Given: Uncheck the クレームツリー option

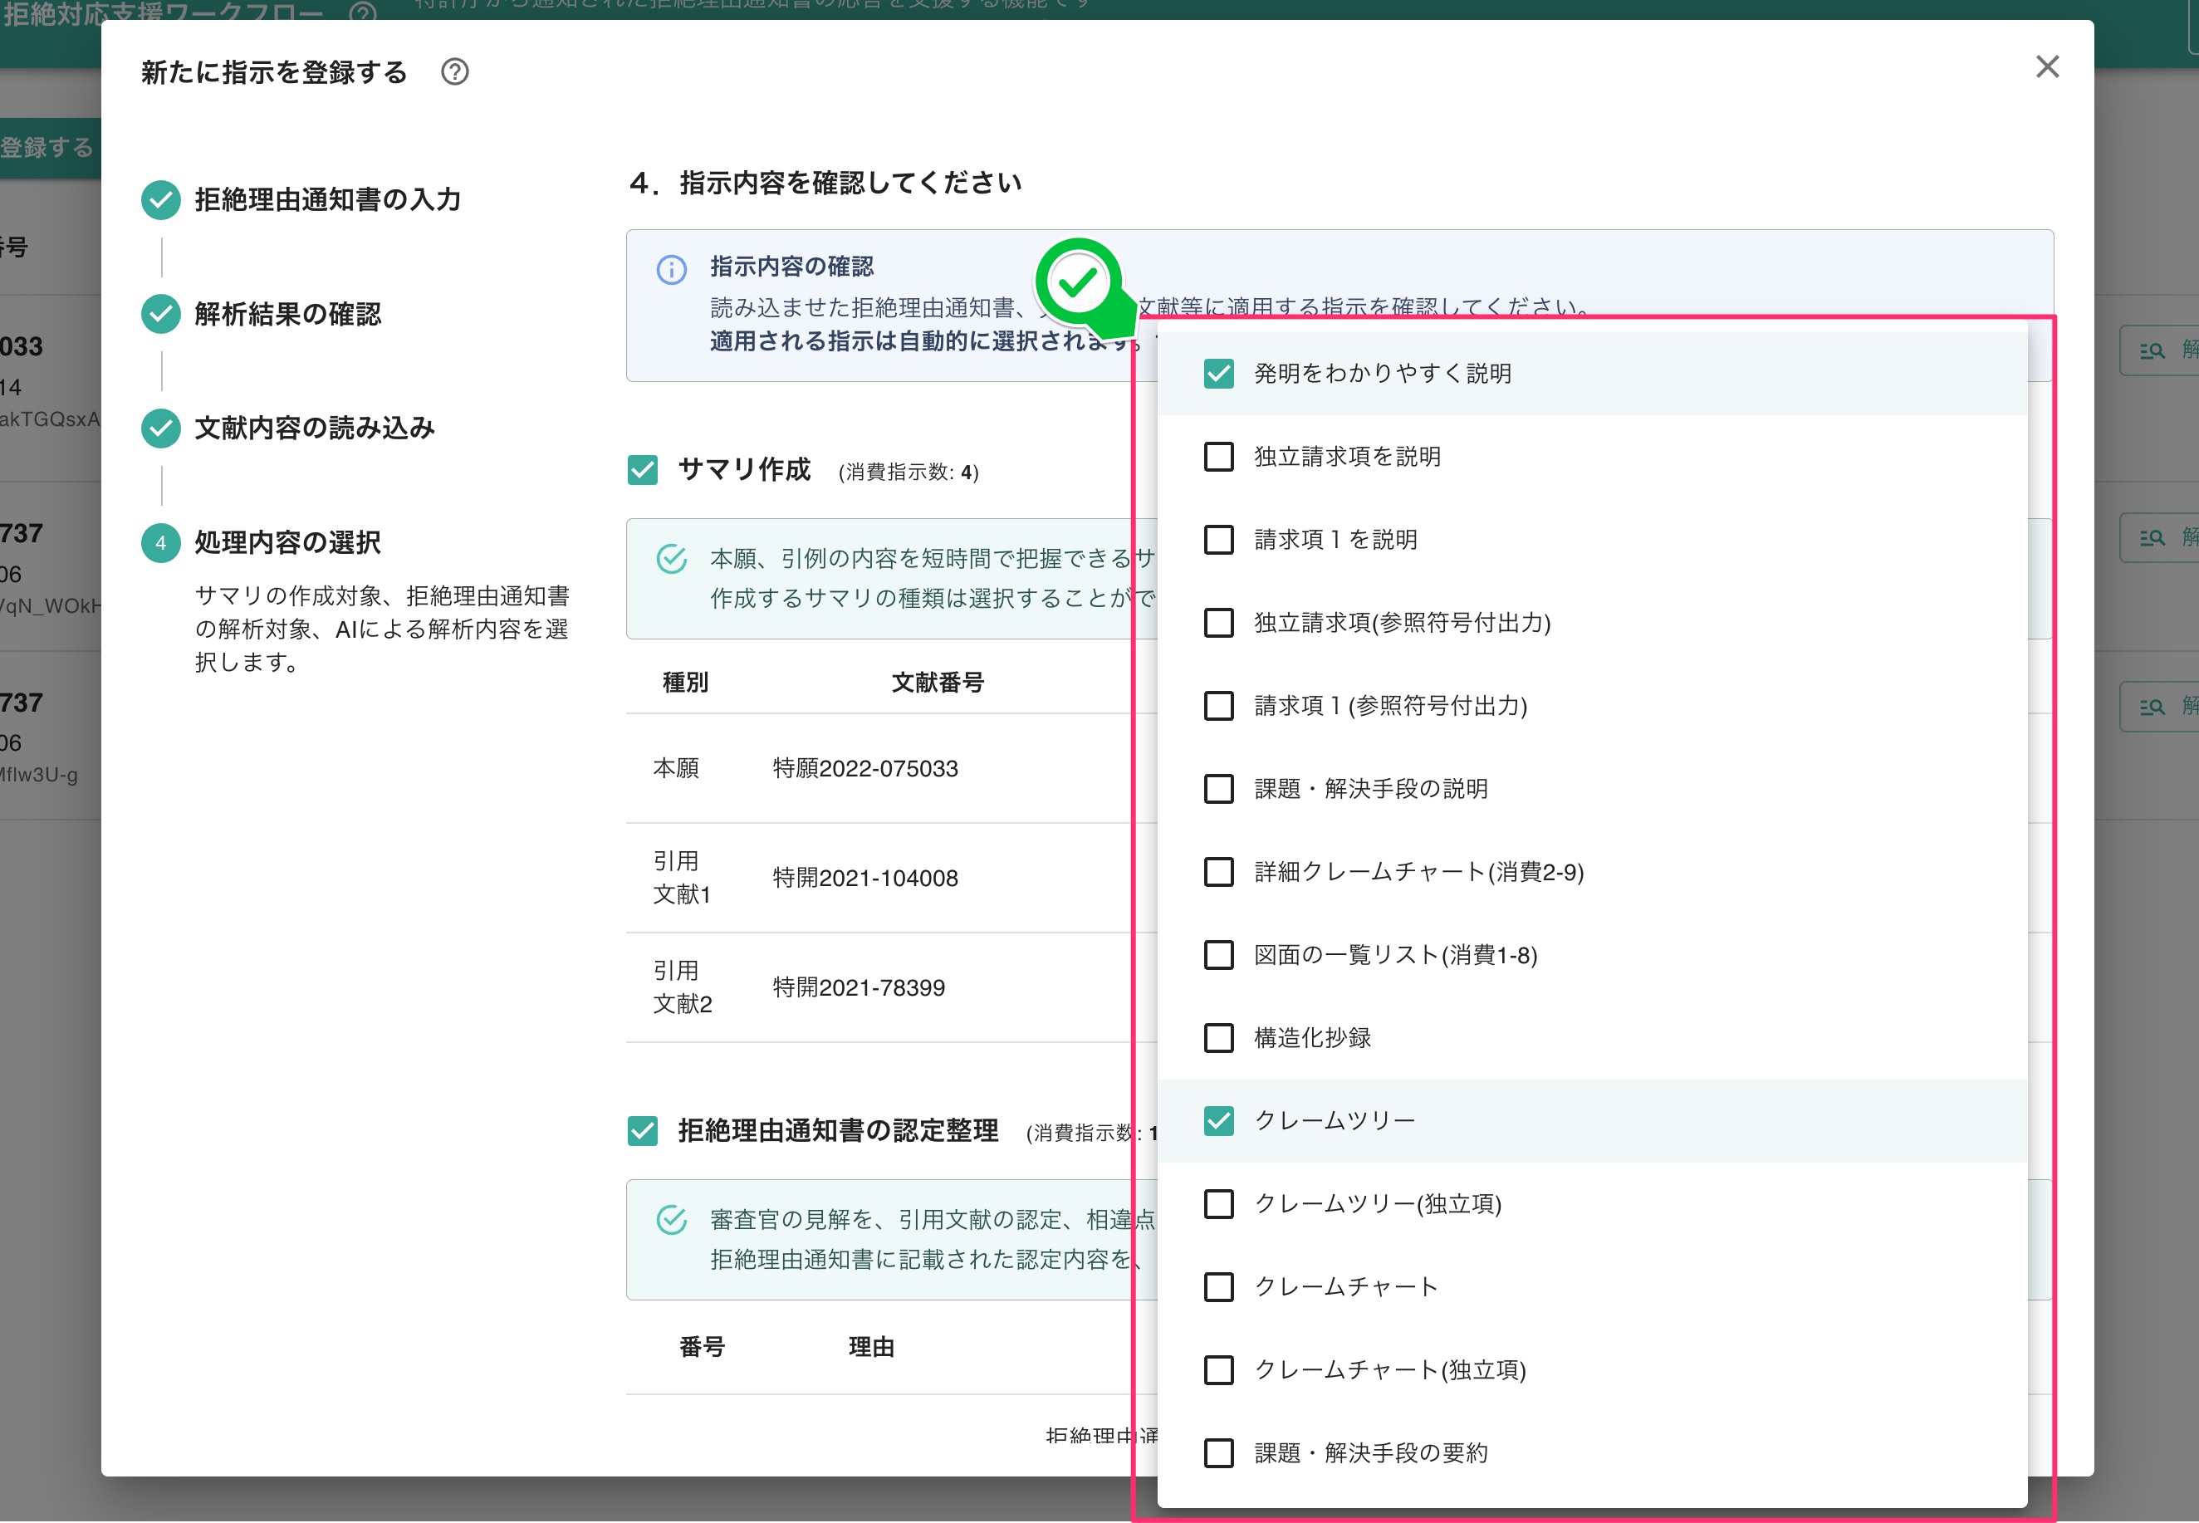Looking at the screenshot, I should pyautogui.click(x=1218, y=1120).
